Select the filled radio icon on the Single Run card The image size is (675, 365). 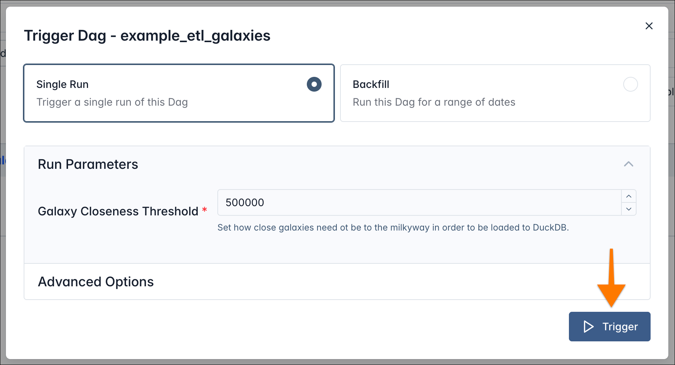[313, 84]
